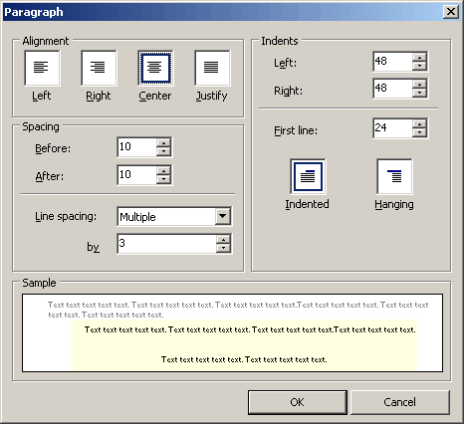Image resolution: width=464 pixels, height=424 pixels.
Task: Click the 'by' label in Spacing
Action: [93, 247]
